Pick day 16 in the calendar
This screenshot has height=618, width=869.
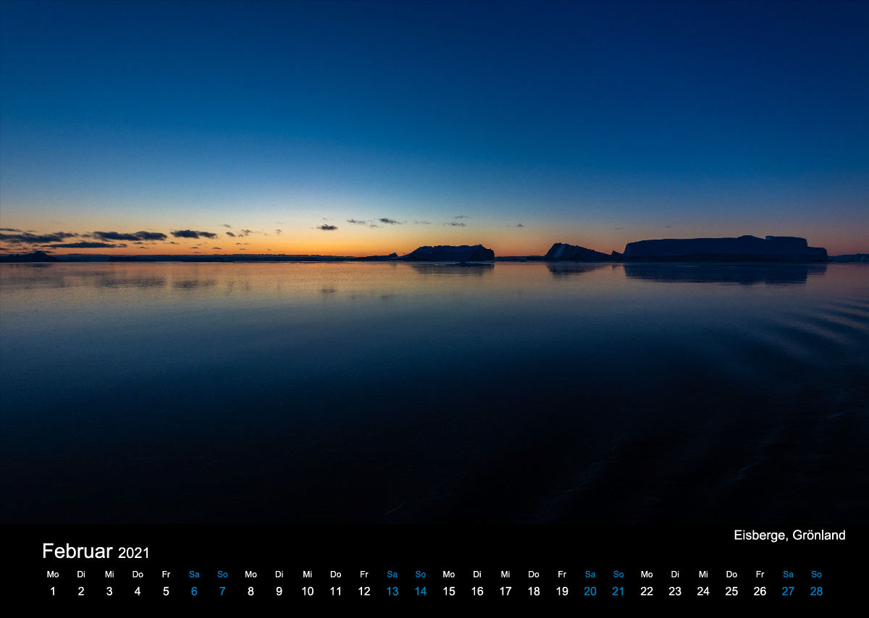tap(477, 591)
